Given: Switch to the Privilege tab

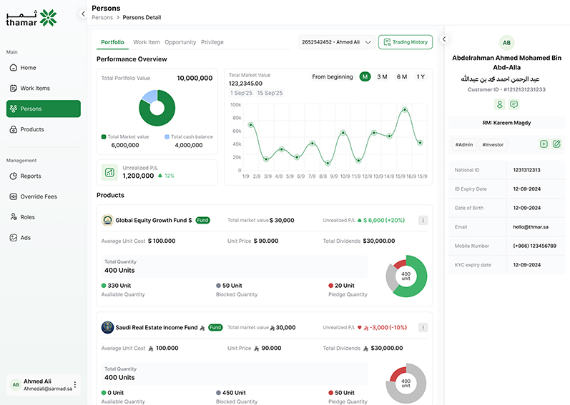Looking at the screenshot, I should 212,42.
